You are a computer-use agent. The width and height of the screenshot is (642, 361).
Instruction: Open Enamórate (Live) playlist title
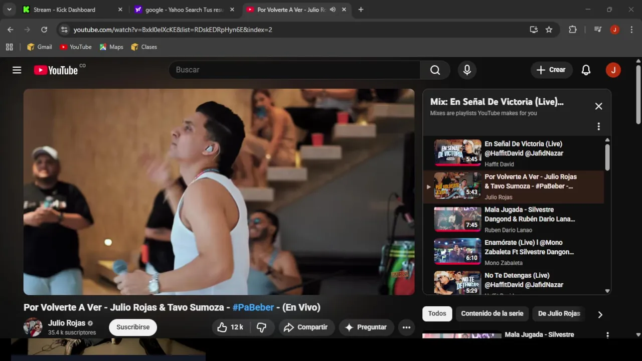[x=529, y=247]
